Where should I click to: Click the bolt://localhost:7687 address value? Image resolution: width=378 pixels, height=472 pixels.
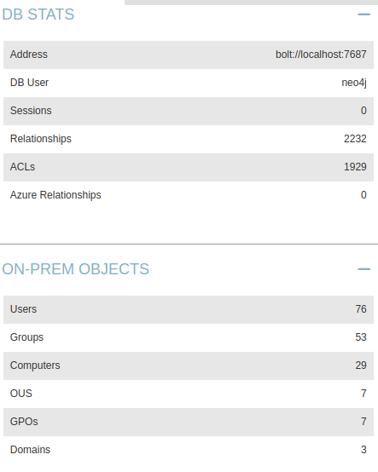pyautogui.click(x=321, y=55)
